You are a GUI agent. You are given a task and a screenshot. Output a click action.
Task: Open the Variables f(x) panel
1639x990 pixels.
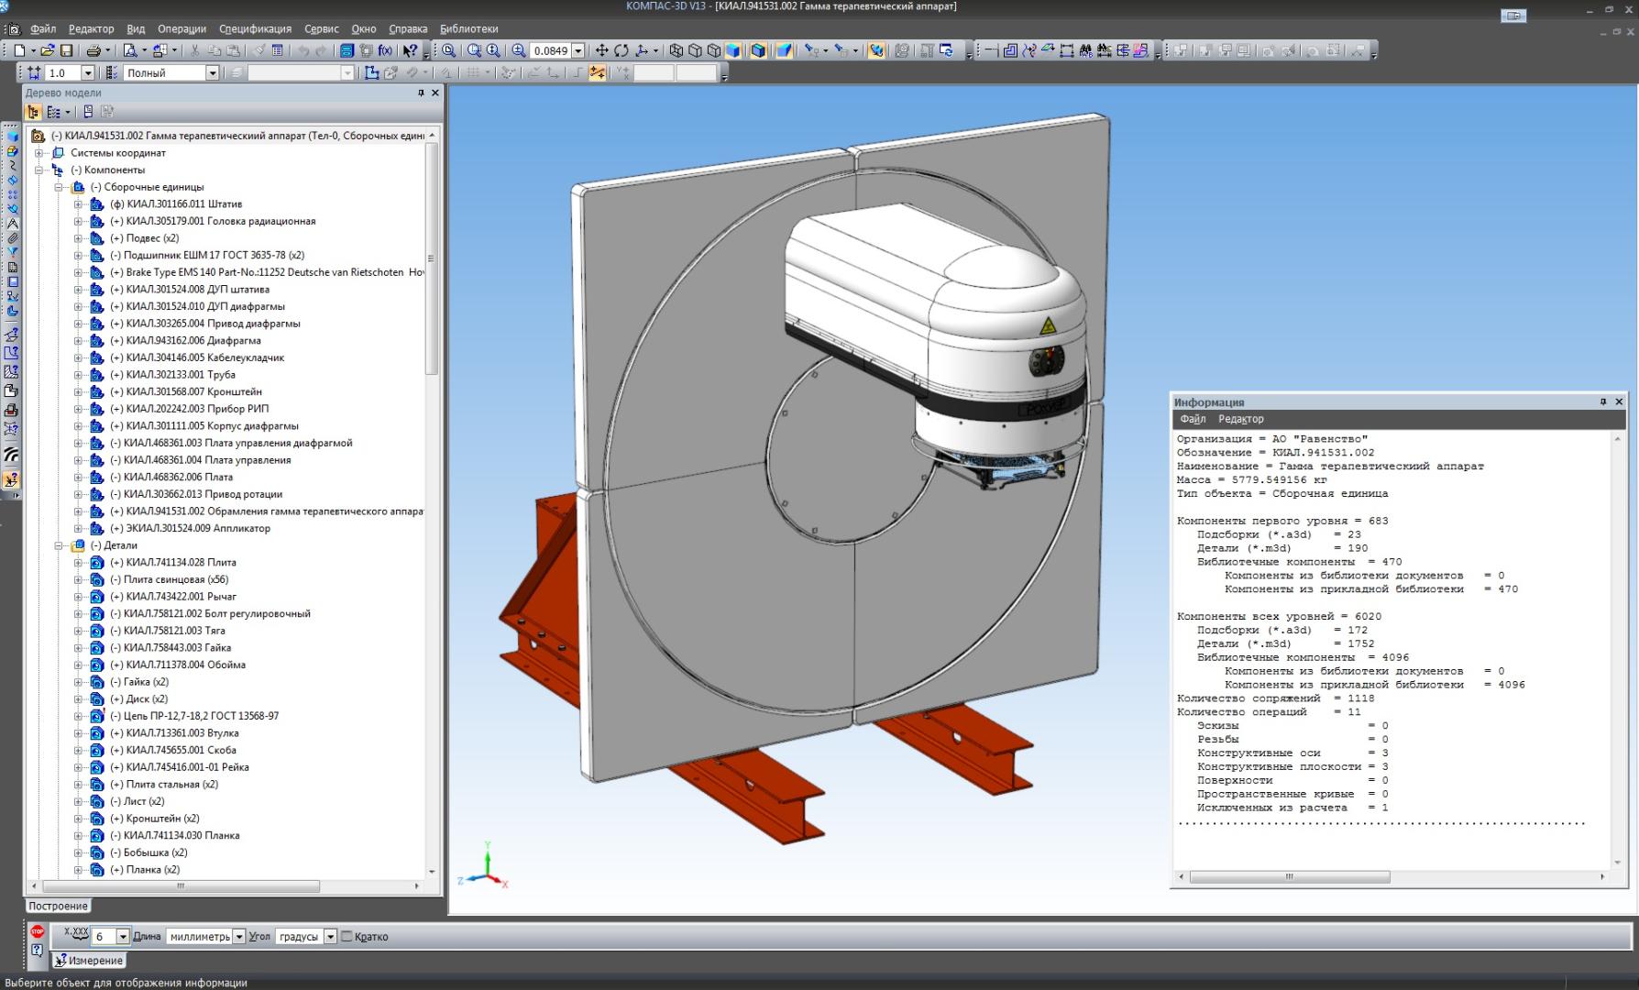[385, 50]
